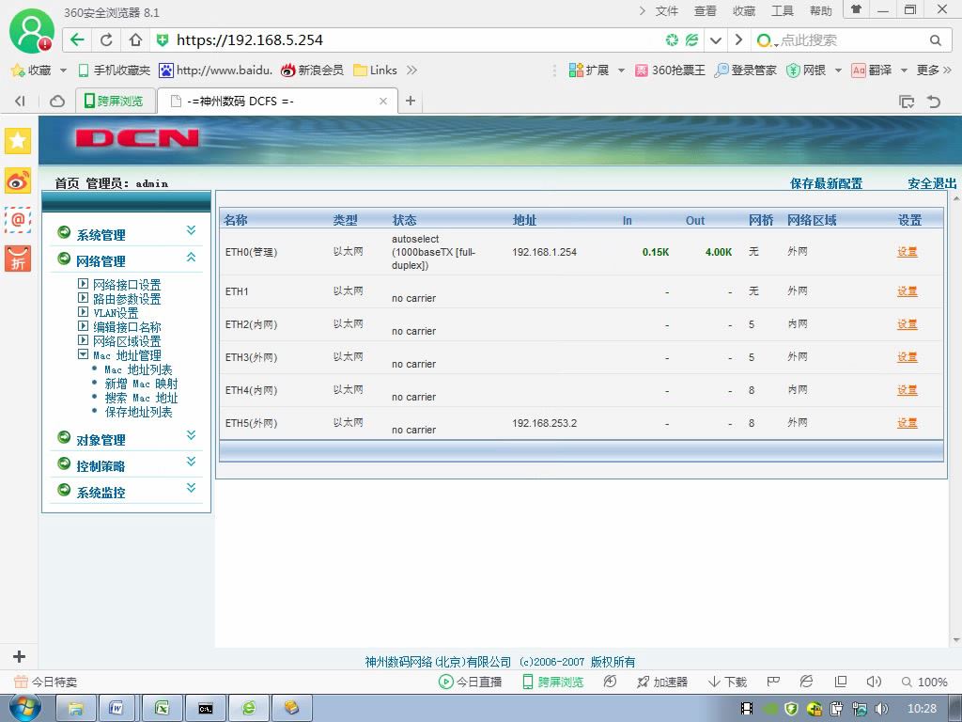Open 网络接口设置 in the sidebar tree
The width and height of the screenshot is (962, 722).
[x=127, y=284]
